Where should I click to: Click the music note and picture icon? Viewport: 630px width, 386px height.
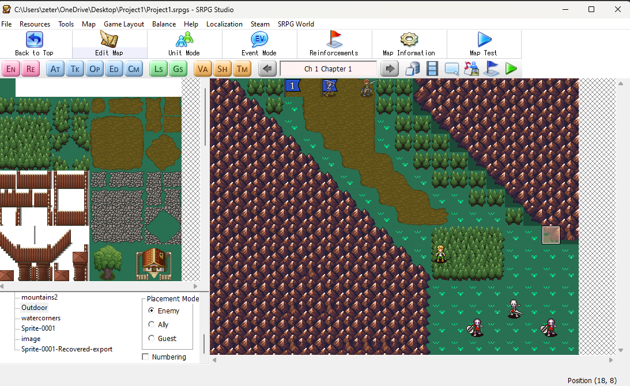pyautogui.click(x=471, y=69)
